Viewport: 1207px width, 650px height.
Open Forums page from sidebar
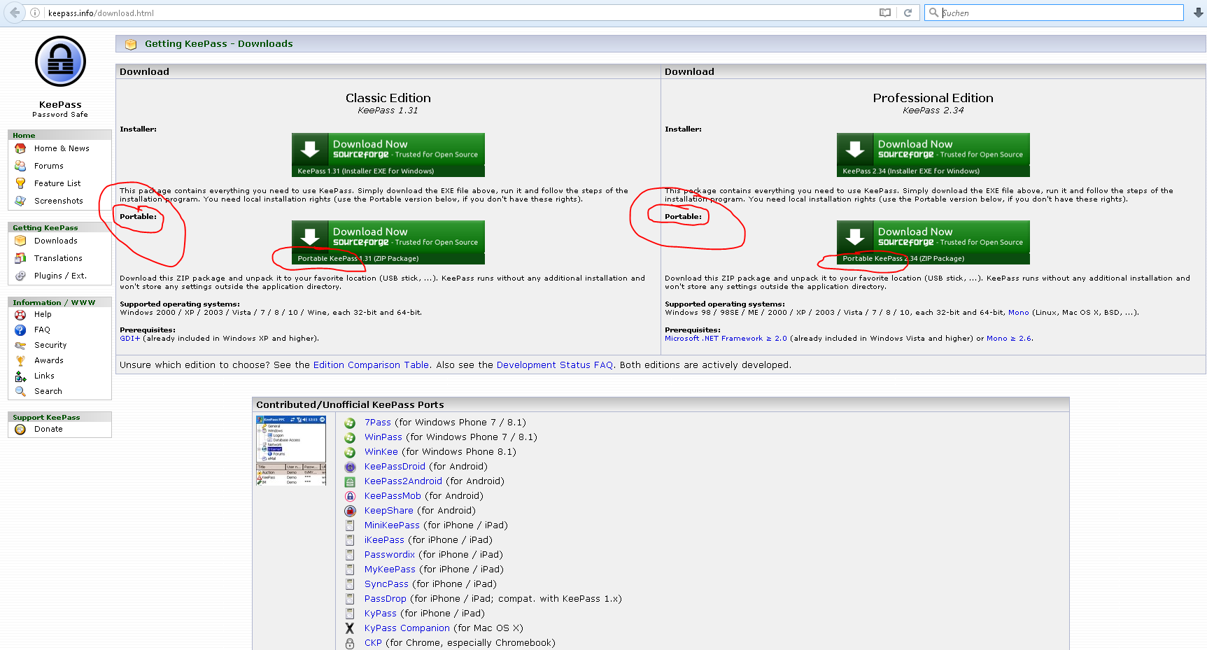click(49, 166)
